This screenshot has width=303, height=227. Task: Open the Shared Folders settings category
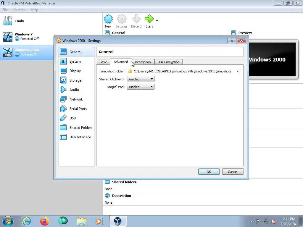point(76,128)
